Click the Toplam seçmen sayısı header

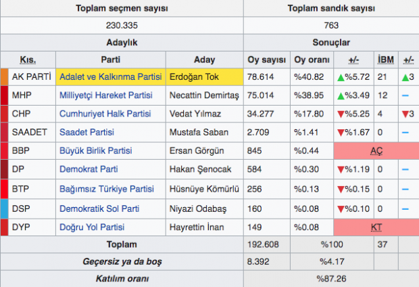tap(122, 8)
